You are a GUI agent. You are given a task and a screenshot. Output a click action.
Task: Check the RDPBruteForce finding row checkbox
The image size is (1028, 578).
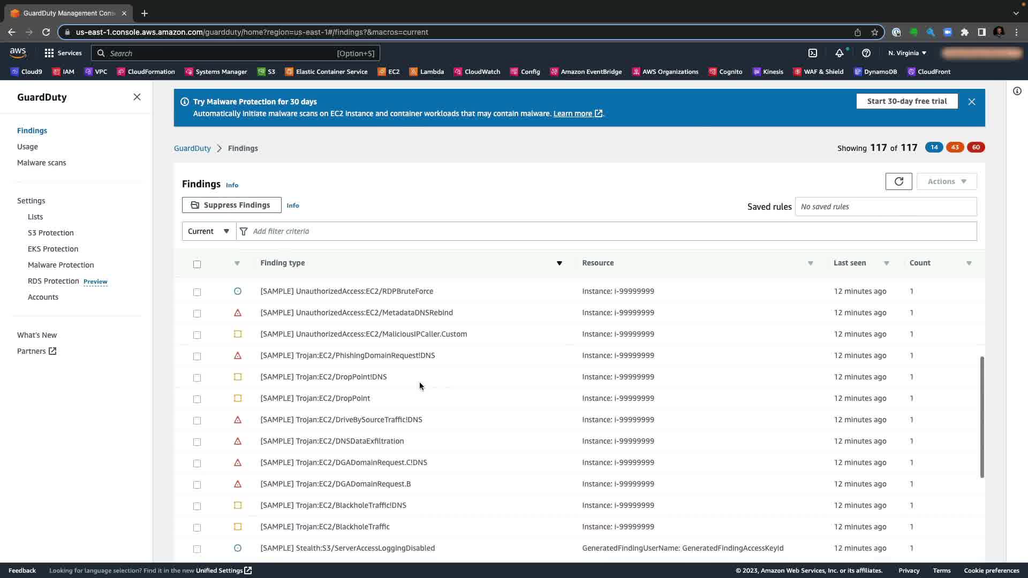pyautogui.click(x=197, y=292)
